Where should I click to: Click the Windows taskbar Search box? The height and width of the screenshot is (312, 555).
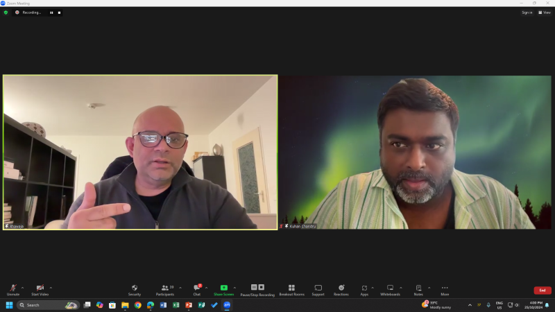tap(40, 305)
